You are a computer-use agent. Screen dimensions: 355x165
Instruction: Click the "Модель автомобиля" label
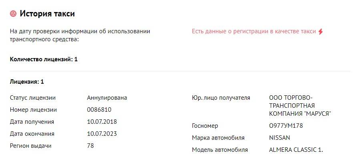[x=220, y=150]
